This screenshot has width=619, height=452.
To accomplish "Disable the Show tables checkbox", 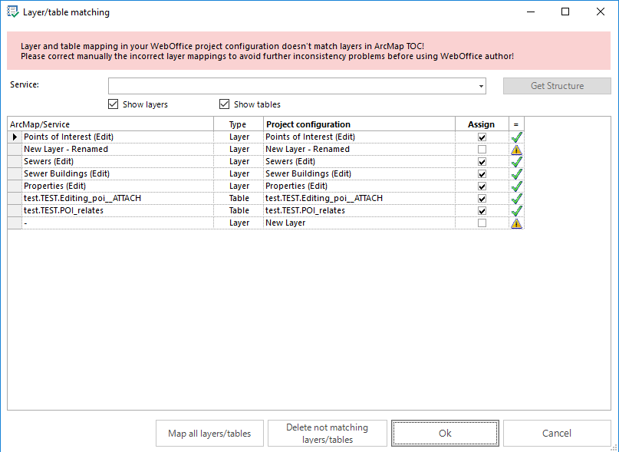I will click(x=225, y=104).
